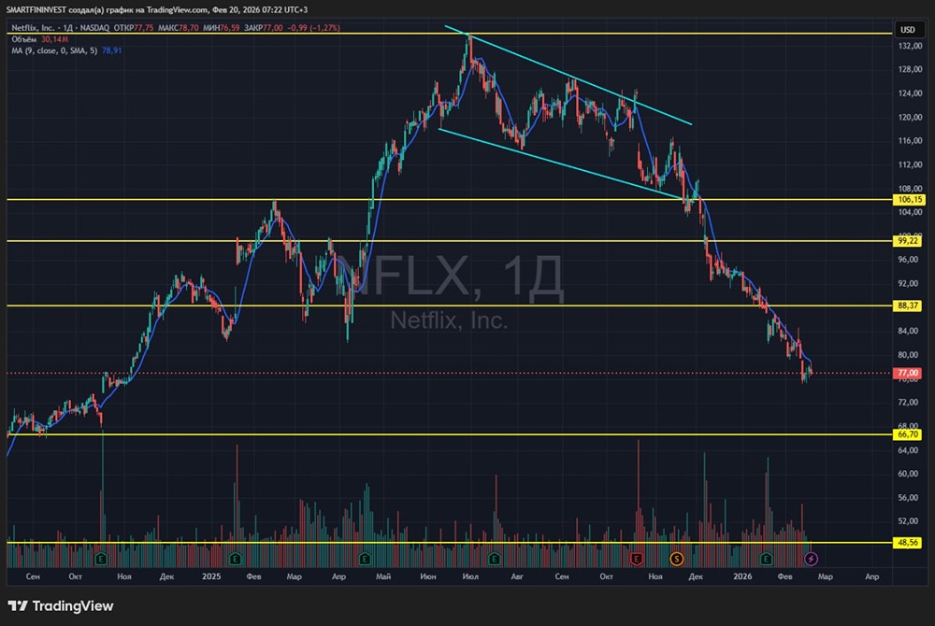Select the 48,56 horizontal line price label
The image size is (935, 626).
coord(908,543)
